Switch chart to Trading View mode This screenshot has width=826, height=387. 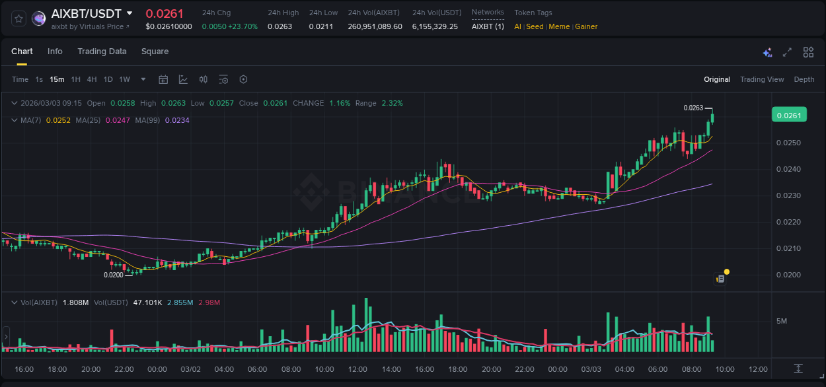pos(762,79)
